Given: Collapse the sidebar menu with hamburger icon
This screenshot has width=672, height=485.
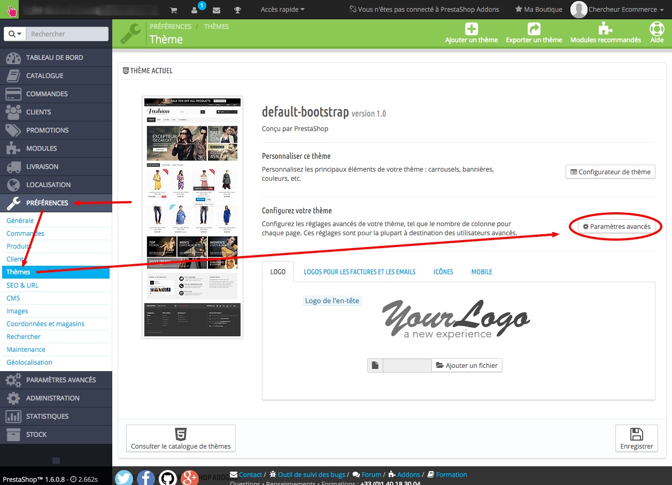Looking at the screenshot, I should tap(56, 460).
